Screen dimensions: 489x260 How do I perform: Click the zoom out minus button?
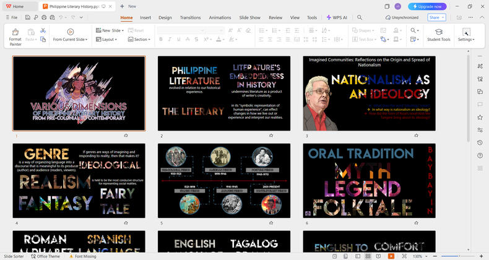click(x=435, y=256)
